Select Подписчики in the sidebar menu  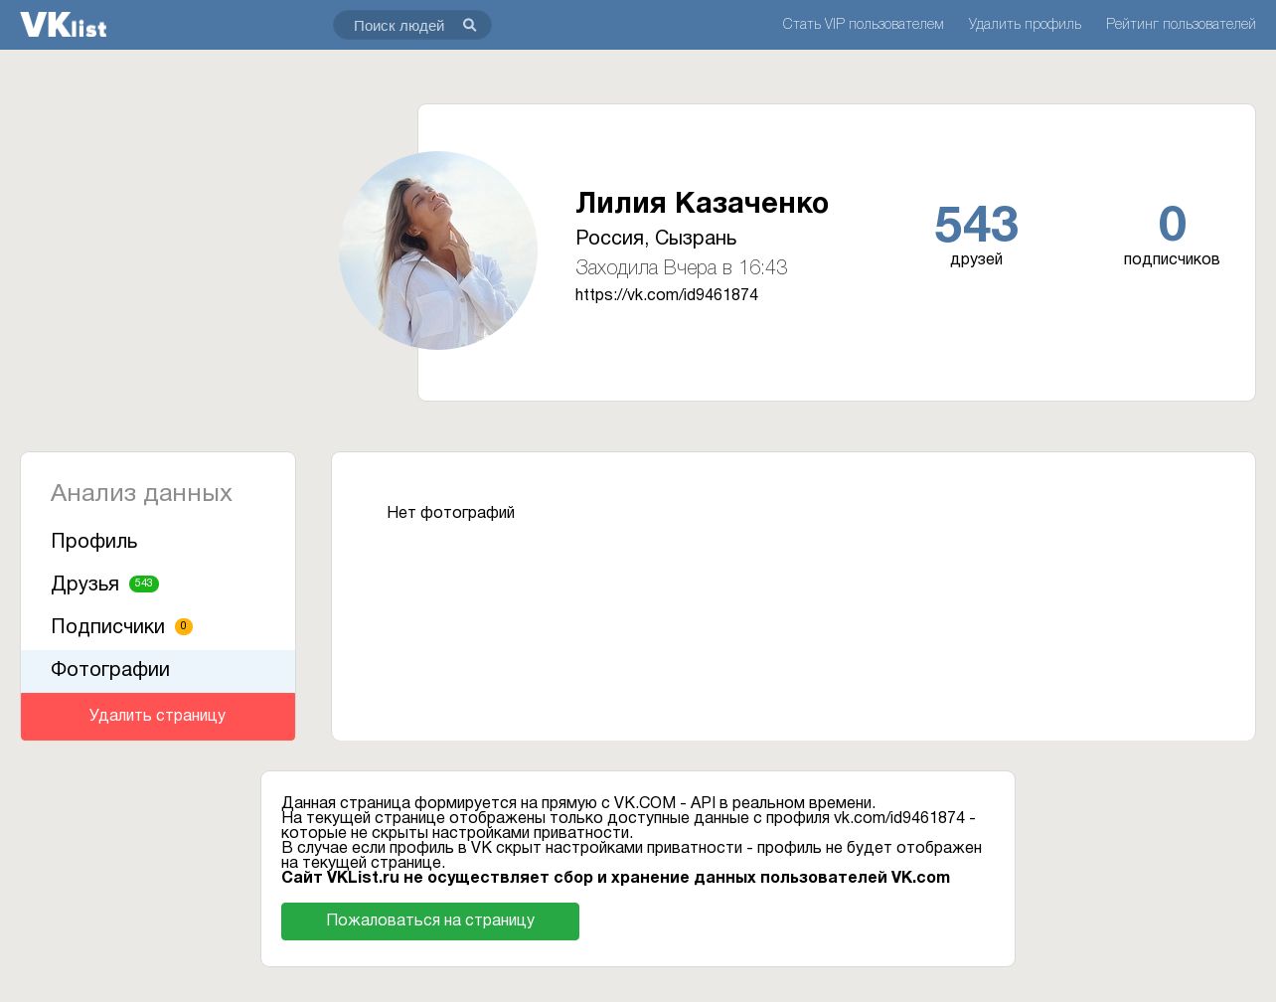[158, 627]
